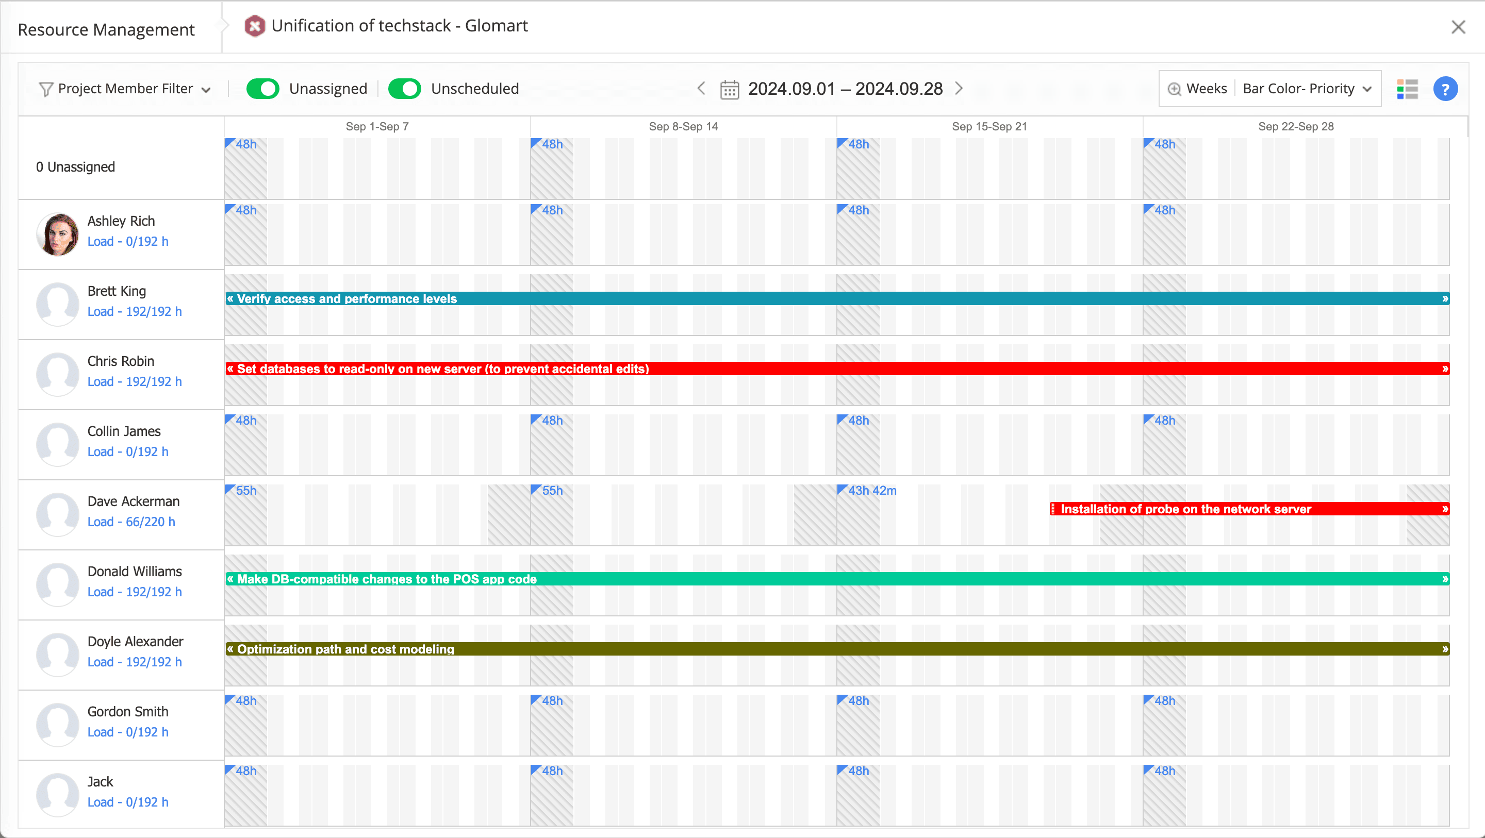
Task: Open the Weeks time scale selector
Action: (1206, 89)
